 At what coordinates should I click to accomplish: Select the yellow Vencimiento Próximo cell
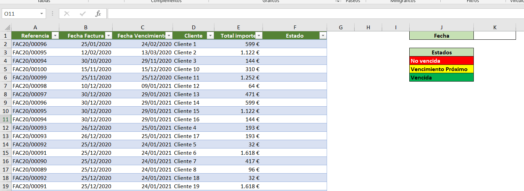[441, 69]
